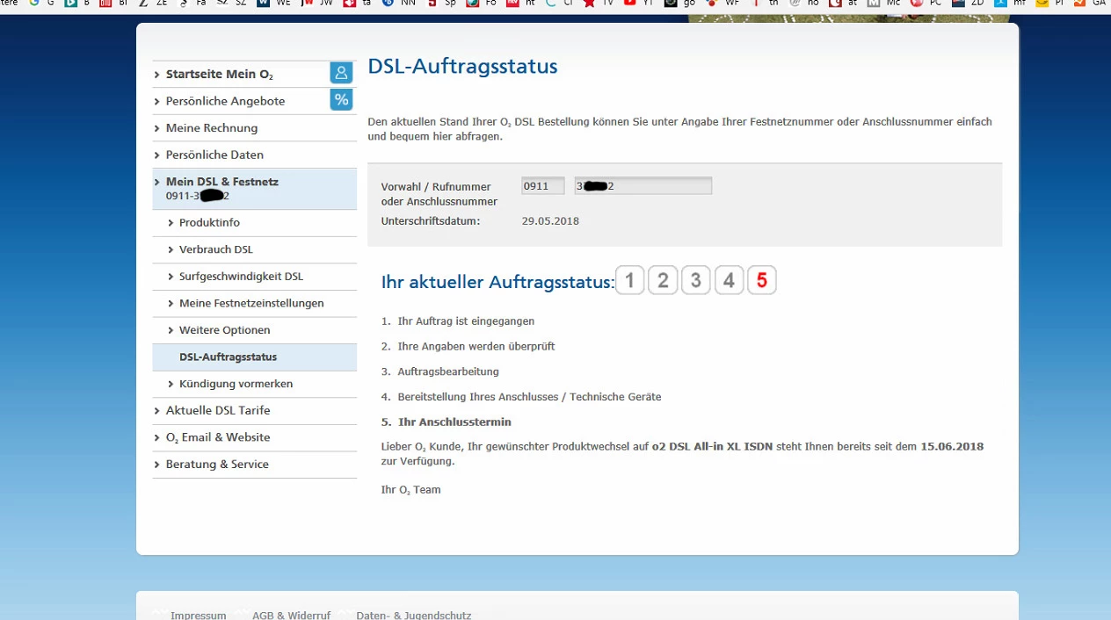Open Daten- & Jugendschutz footer link
Viewport: 1111px width, 620px height.
414,616
